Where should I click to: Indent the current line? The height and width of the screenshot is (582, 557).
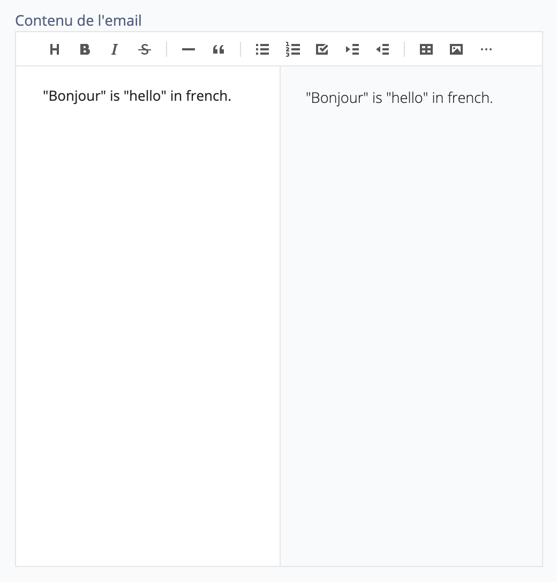pyautogui.click(x=352, y=49)
